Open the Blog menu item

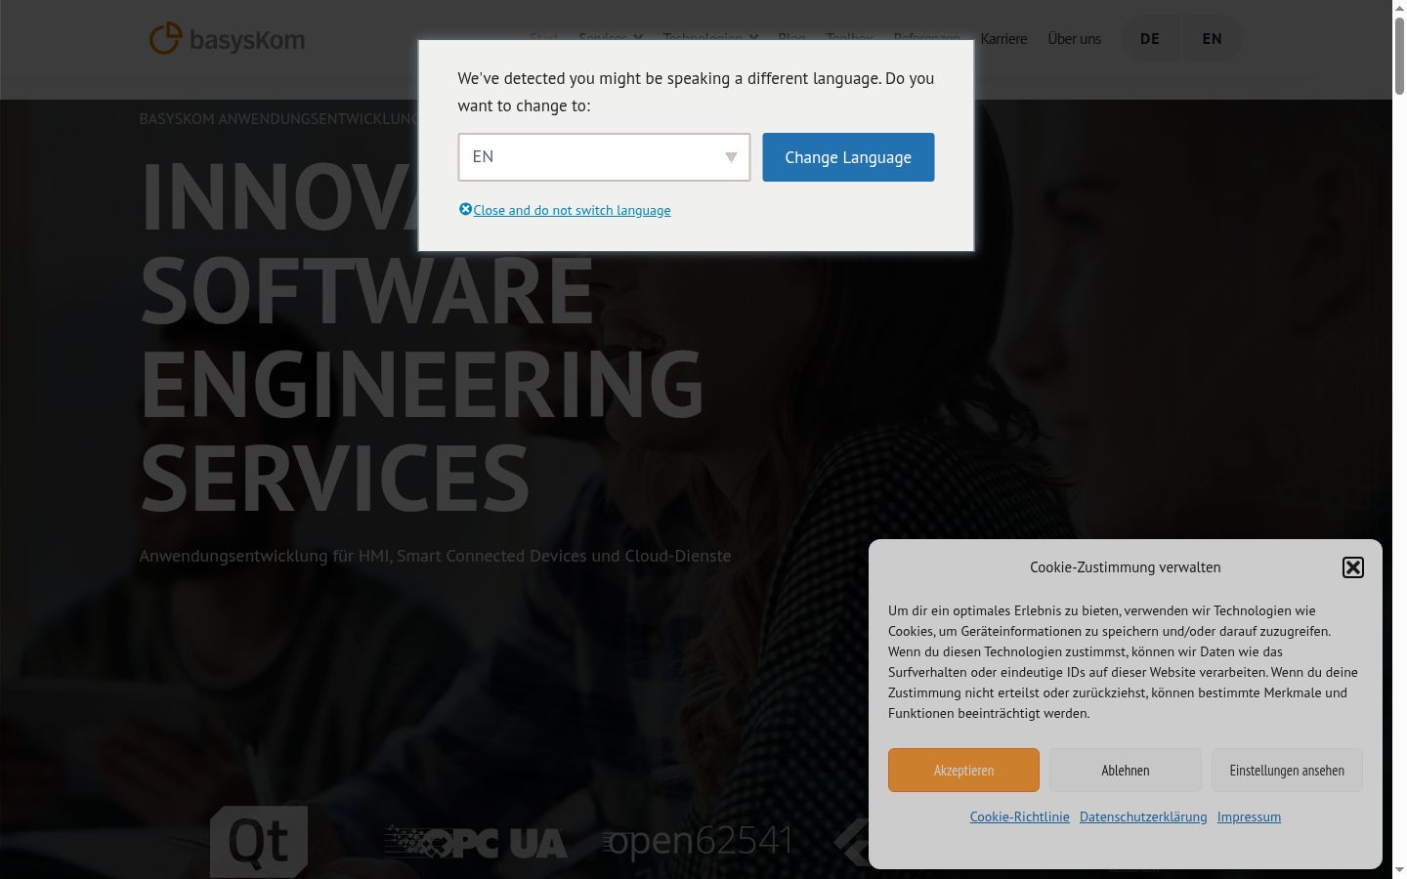point(791,36)
